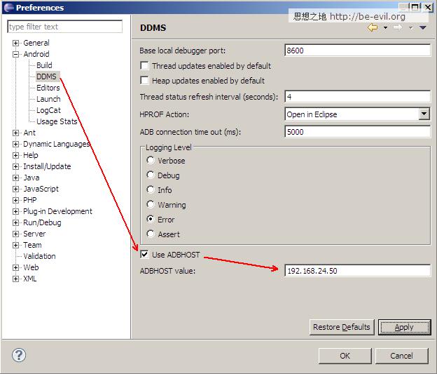Select the Verbose logging level
This screenshot has width=437, height=374.
[x=150, y=160]
